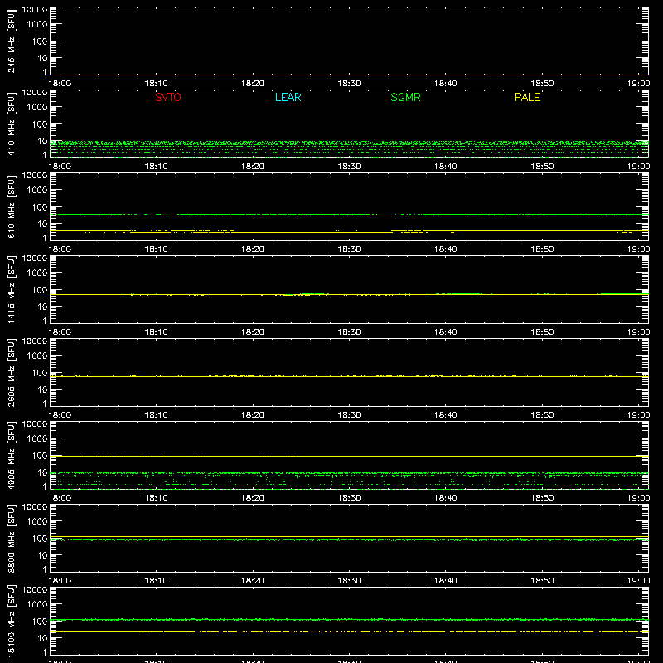Click 18:30 tick under the 8800 MHz panel
663x663 pixels.
(x=349, y=581)
